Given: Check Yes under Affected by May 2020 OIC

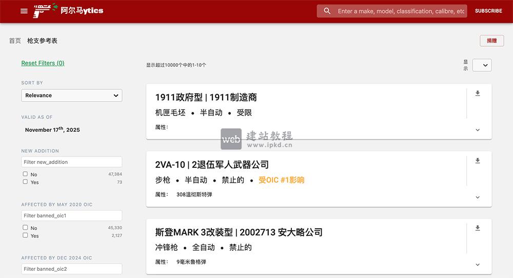Looking at the screenshot, I should (x=25, y=235).
